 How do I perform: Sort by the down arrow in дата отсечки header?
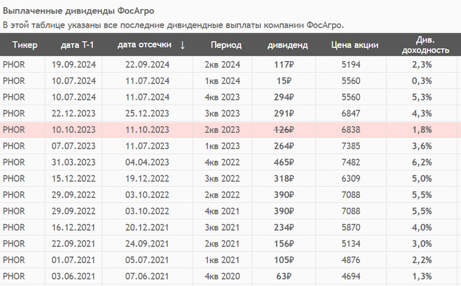pyautogui.click(x=182, y=45)
